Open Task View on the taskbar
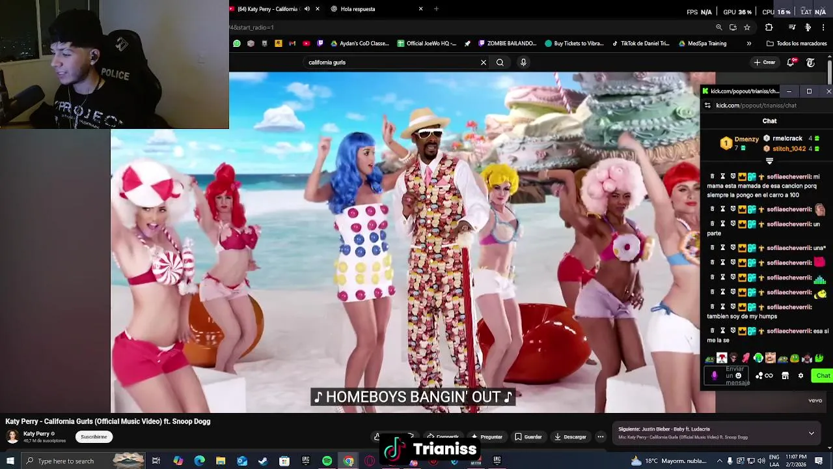Viewport: 833px width, 469px height. (x=156, y=461)
